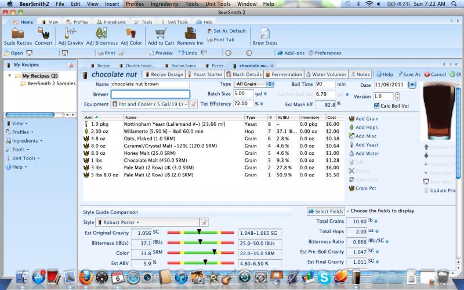
Task: Open the Water Volumes tab
Action: pyautogui.click(x=326, y=75)
